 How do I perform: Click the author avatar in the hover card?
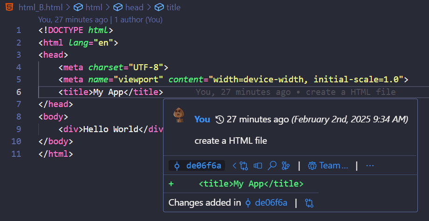click(x=179, y=115)
